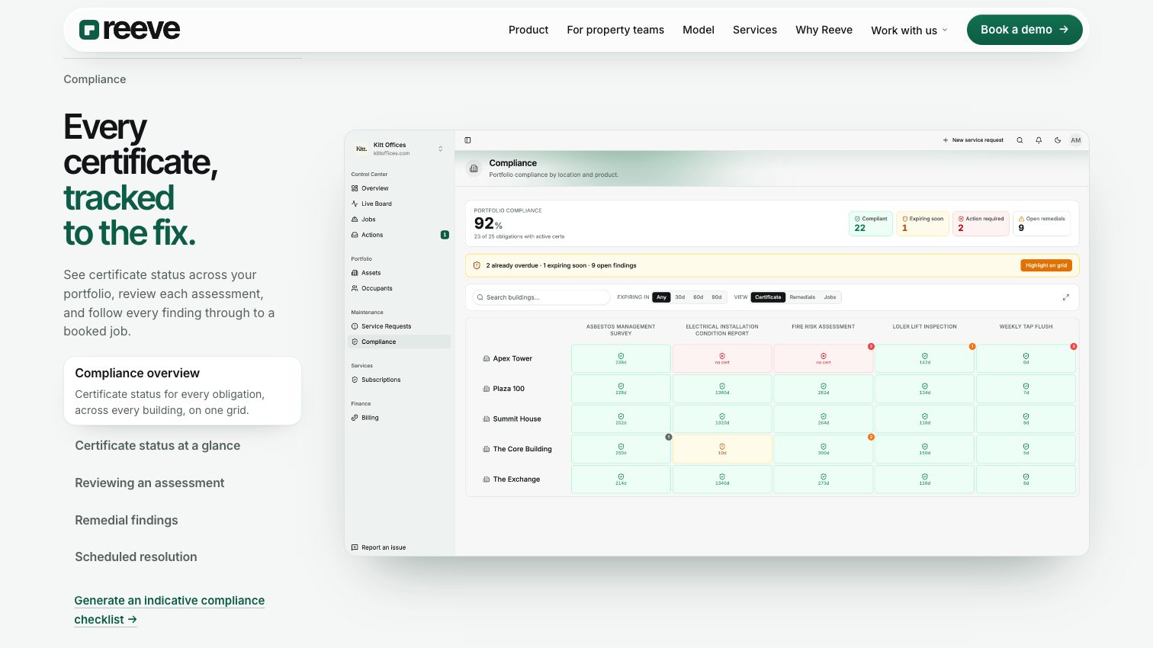Select Compliance in the sidebar
The image size is (1153, 648).
pyautogui.click(x=399, y=342)
